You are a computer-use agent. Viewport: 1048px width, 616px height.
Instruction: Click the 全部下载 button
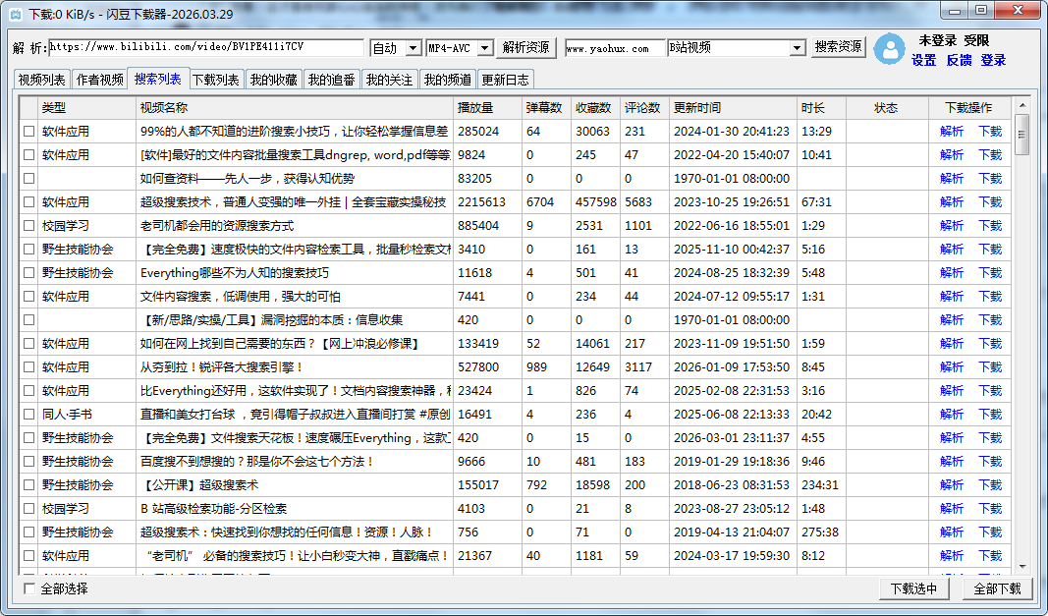(x=997, y=588)
